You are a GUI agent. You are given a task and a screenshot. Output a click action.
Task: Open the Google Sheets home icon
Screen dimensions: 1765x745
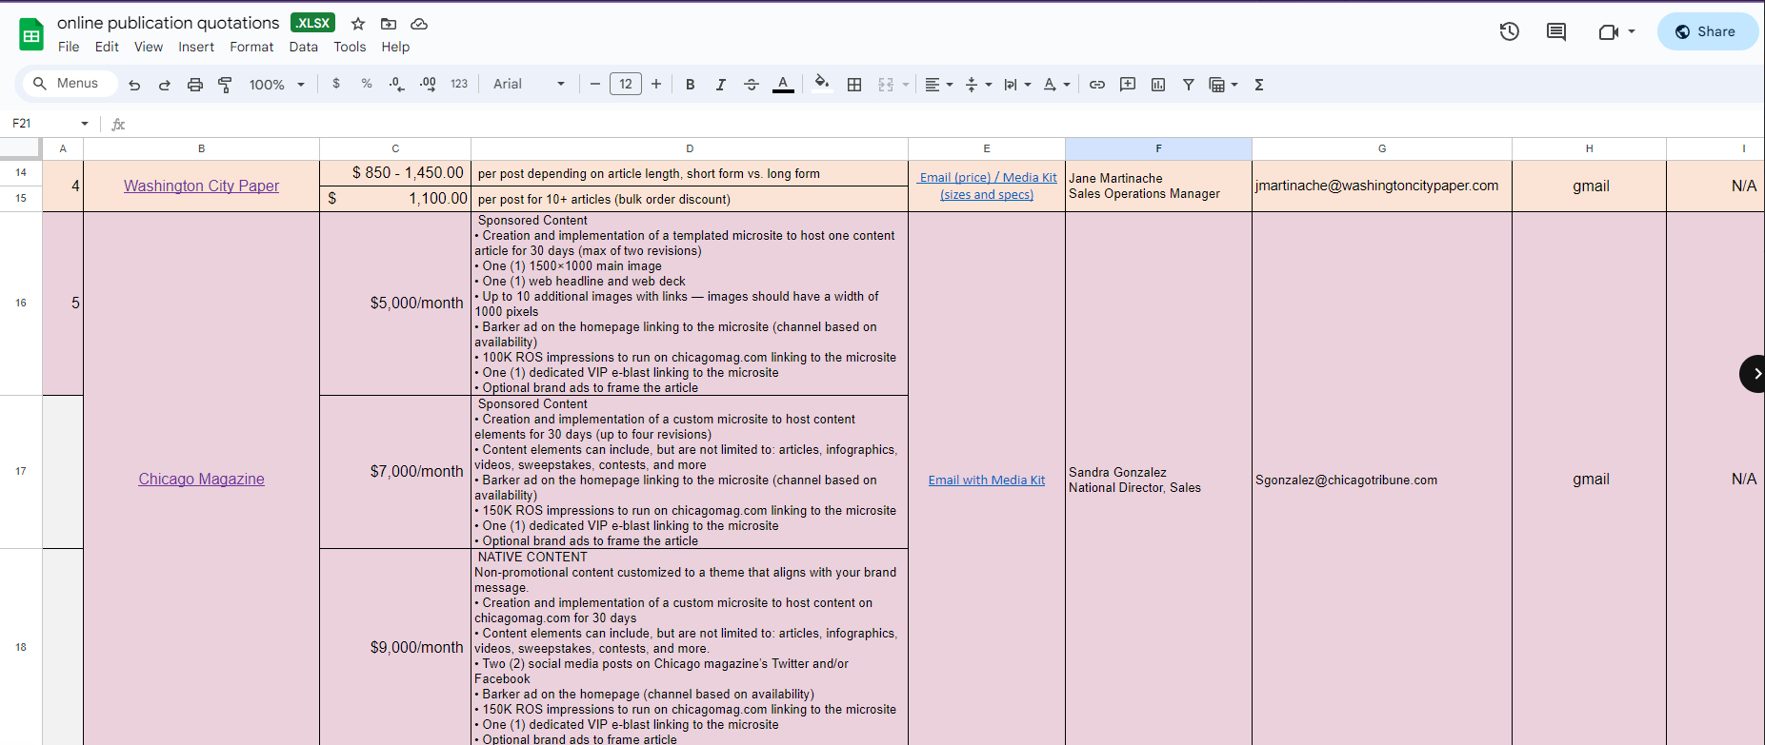pos(31,35)
